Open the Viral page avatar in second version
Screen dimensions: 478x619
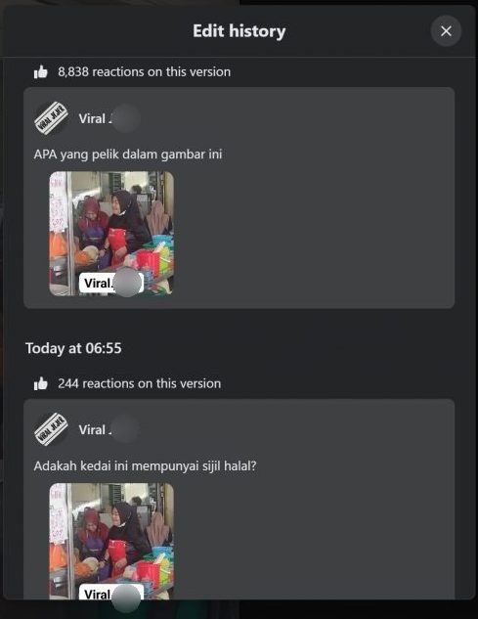pyautogui.click(x=51, y=429)
